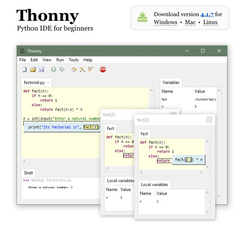Click the Step out debugger icon
236x225 pixels.
(x=91, y=69)
